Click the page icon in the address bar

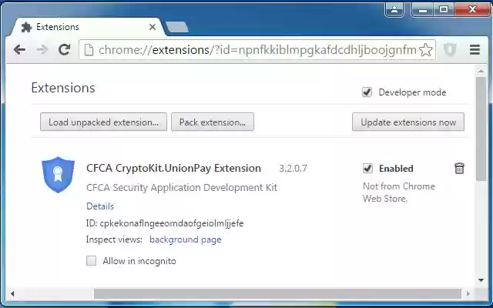pos(89,49)
